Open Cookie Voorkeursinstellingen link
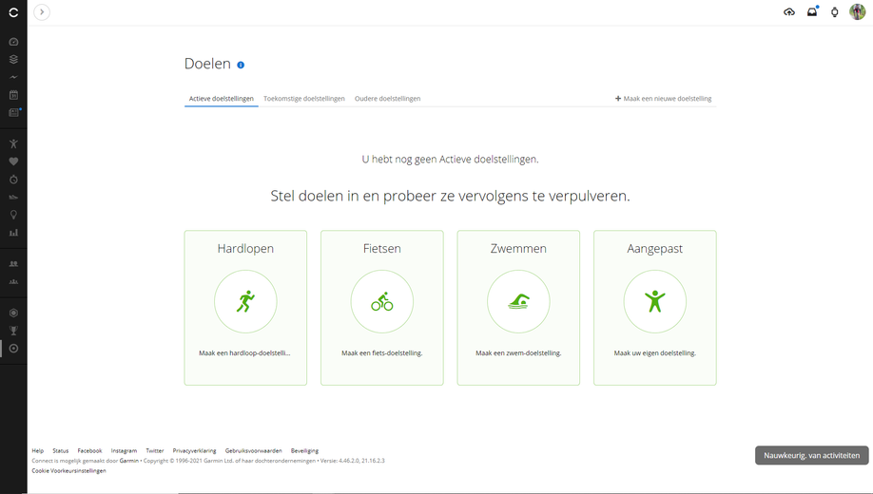 click(68, 470)
